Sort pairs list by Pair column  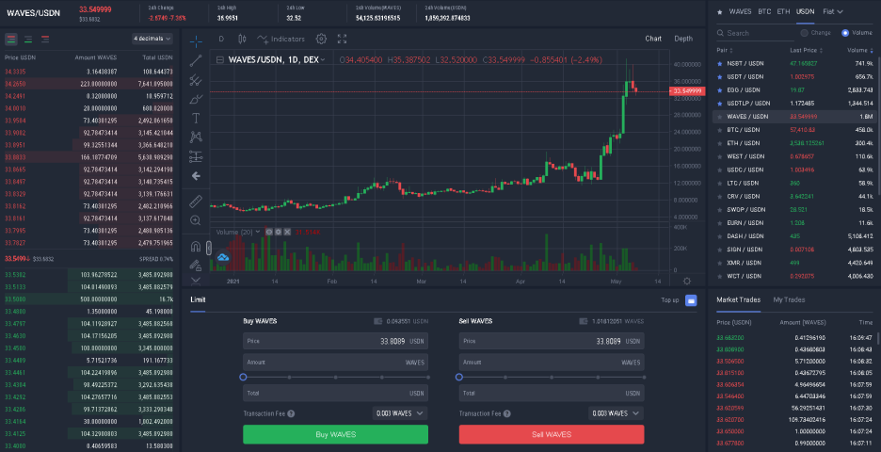coord(724,50)
